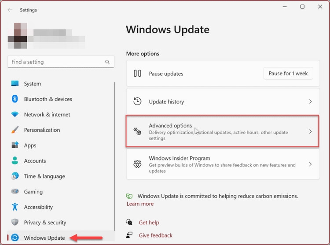Open Privacy & security settings
Screen dimensions: 330x245
point(61,222)
